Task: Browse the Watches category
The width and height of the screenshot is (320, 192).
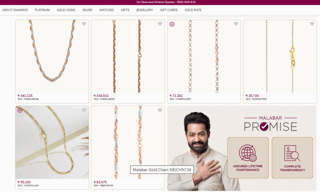Action: (x=107, y=10)
